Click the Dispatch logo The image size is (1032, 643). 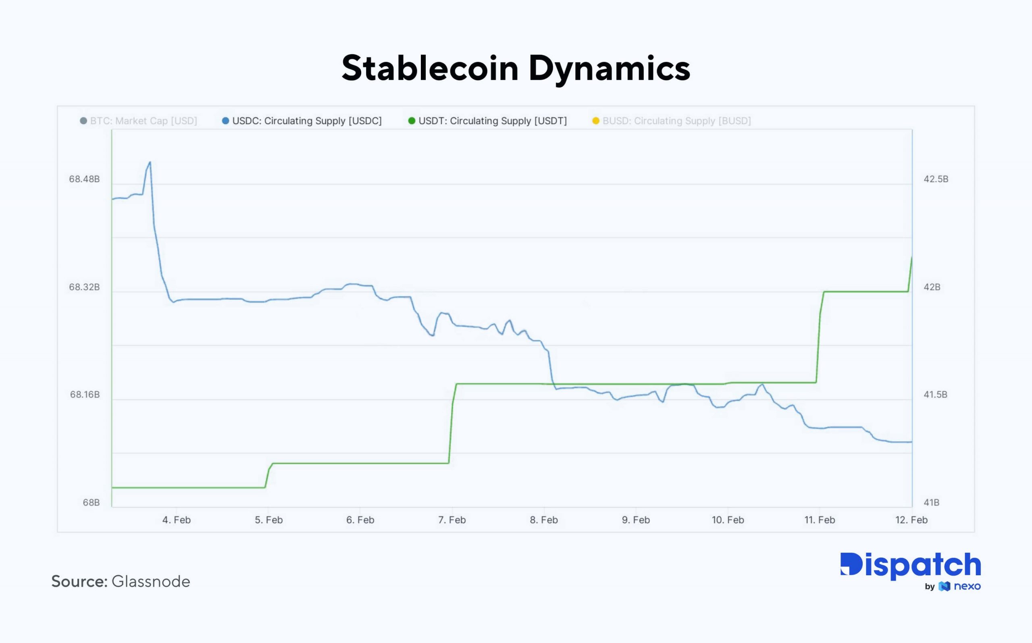pos(910,565)
